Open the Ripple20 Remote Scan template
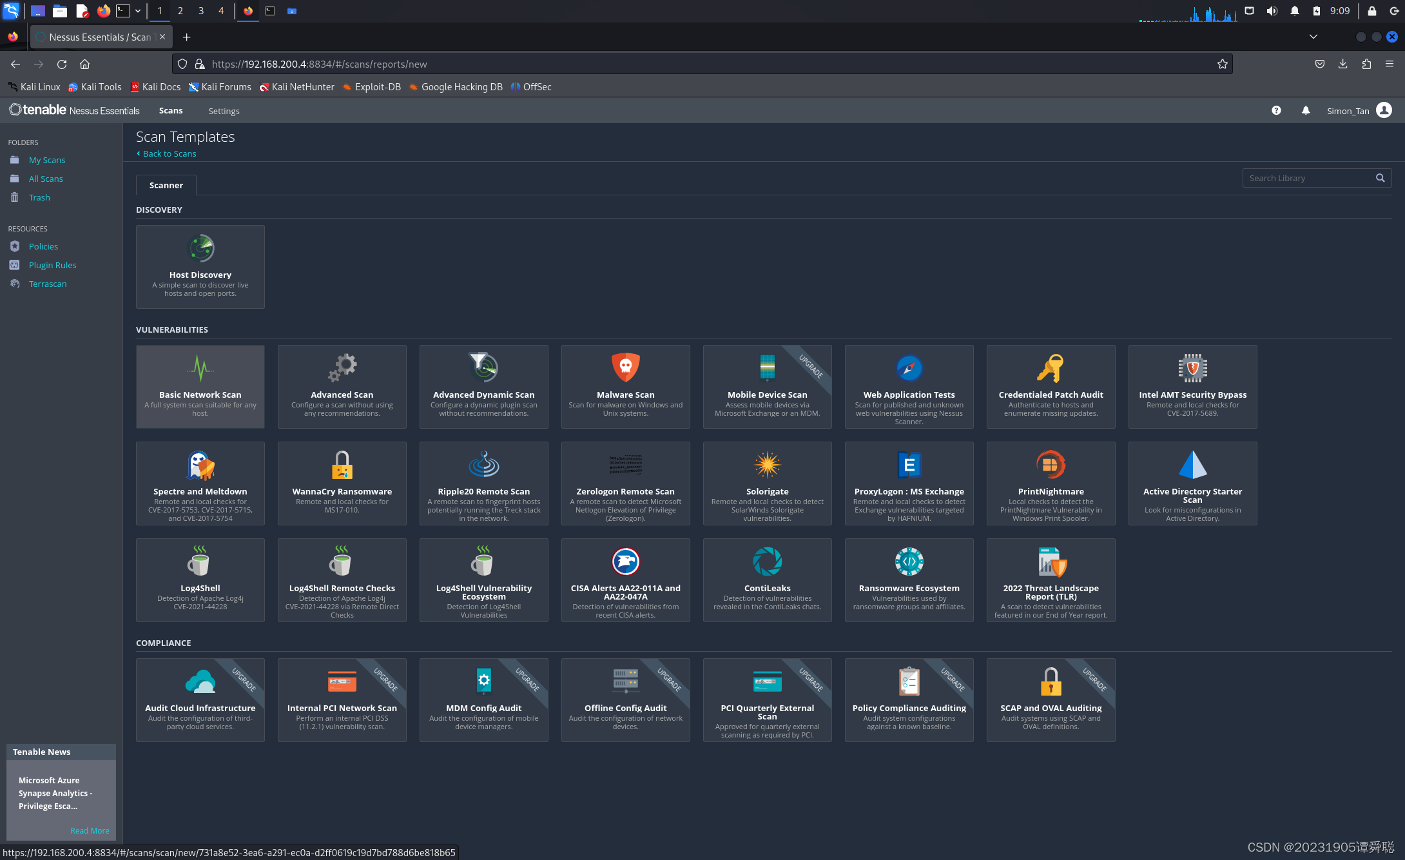Image resolution: width=1405 pixels, height=860 pixels. [483, 483]
